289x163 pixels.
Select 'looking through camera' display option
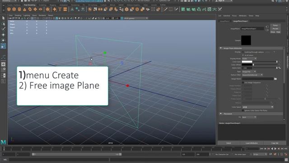tap(243, 52)
